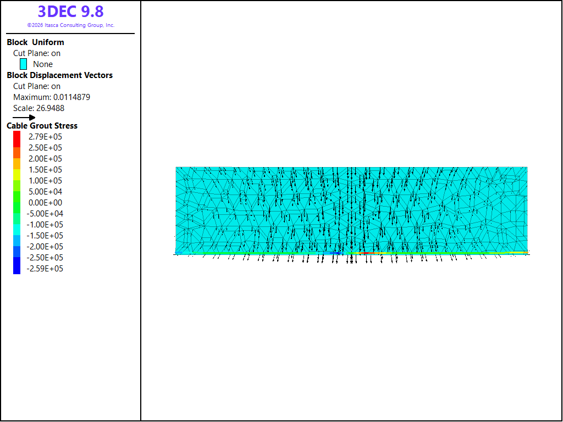Click the displacement vector scale arrow icon
The width and height of the screenshot is (563, 422).
[24, 118]
